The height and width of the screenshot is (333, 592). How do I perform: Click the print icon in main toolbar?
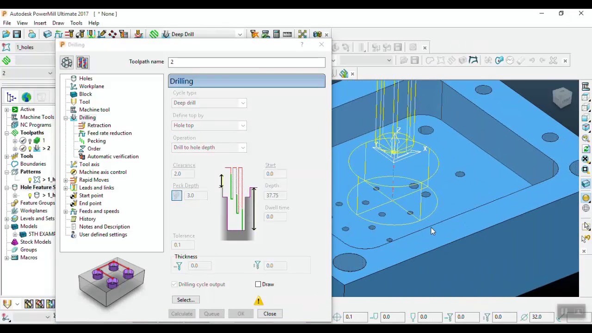32,34
